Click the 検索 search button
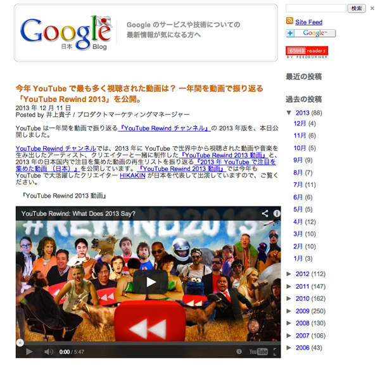This screenshot has height=368, width=380. (x=357, y=8)
